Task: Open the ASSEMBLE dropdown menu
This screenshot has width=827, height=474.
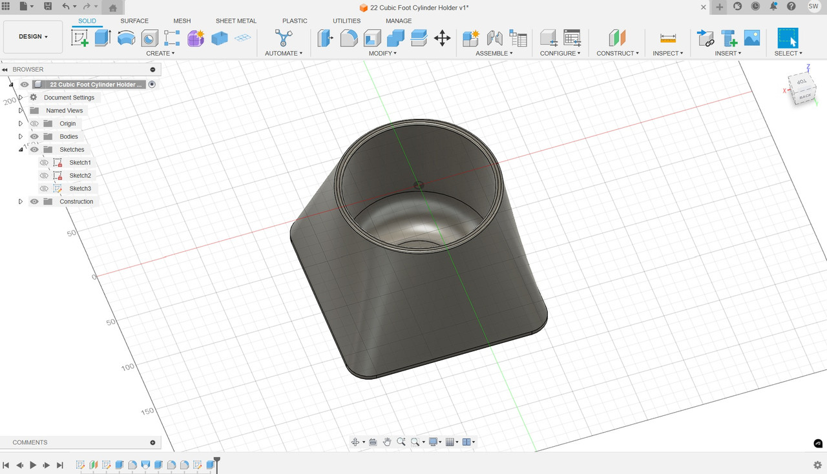Action: coord(494,53)
